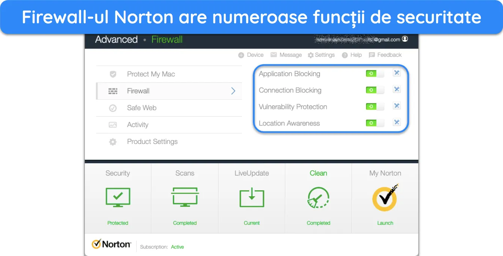Click the Protected status text
Image resolution: width=503 pixels, height=256 pixels.
118,223
